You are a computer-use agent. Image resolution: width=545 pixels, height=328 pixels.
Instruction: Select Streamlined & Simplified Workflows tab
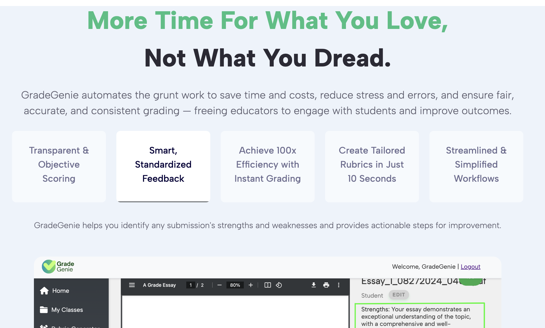tap(476, 166)
